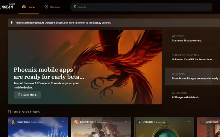Click the external link icon on LEARN MORE
The width and height of the screenshot is (220, 137).
pos(19,95)
